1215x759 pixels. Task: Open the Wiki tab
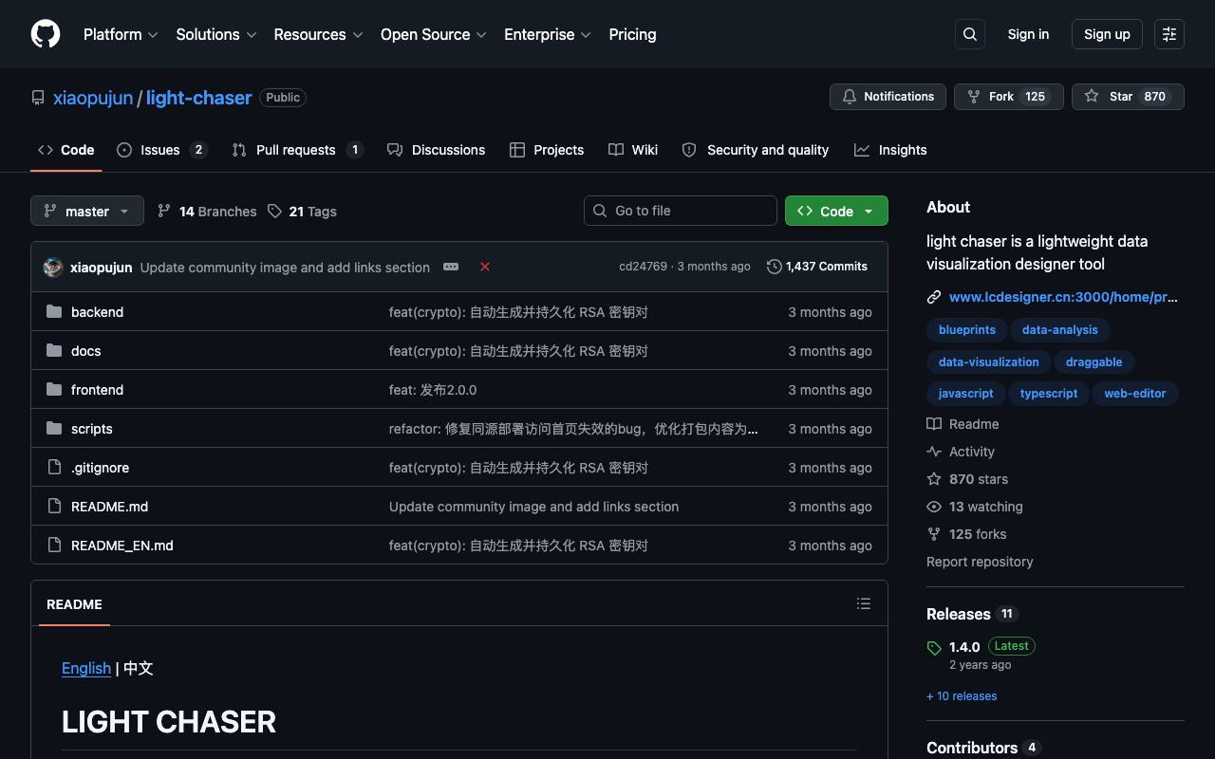click(x=633, y=150)
